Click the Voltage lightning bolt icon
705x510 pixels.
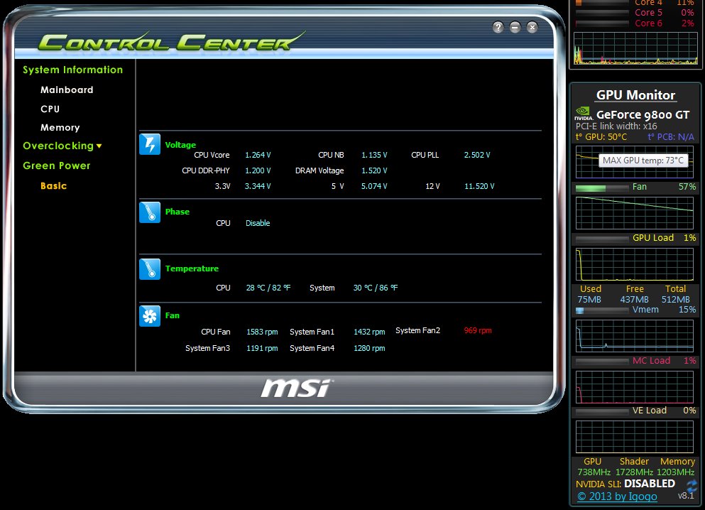pyautogui.click(x=150, y=144)
